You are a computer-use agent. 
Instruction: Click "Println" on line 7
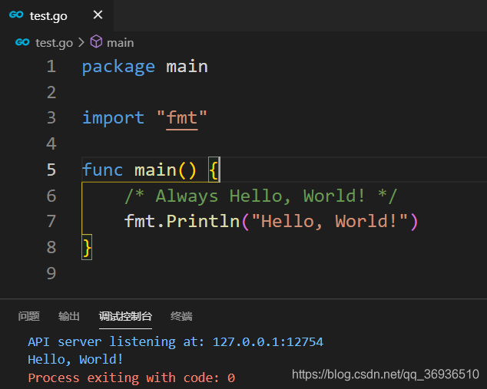[x=203, y=222]
